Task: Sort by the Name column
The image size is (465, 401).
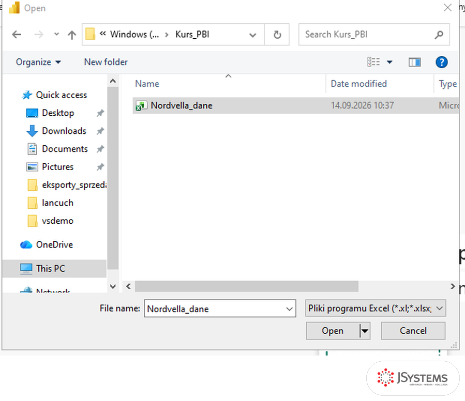Action: pos(147,84)
